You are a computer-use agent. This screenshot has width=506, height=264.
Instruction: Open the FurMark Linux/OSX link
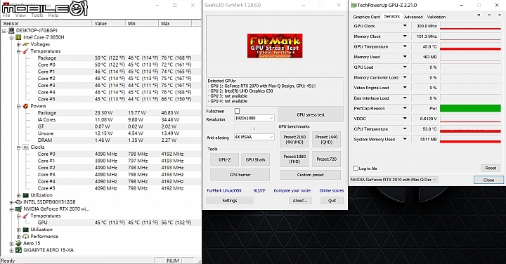[224, 190]
